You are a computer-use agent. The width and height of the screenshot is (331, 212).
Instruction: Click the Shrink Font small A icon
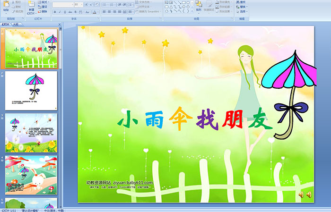coord(91,4)
